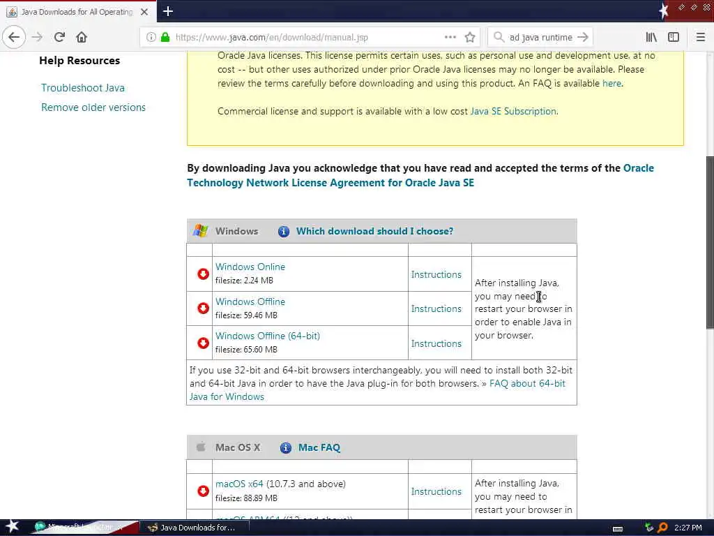The width and height of the screenshot is (714, 536).
Task: Close the Java Downloads tab
Action: click(x=144, y=12)
